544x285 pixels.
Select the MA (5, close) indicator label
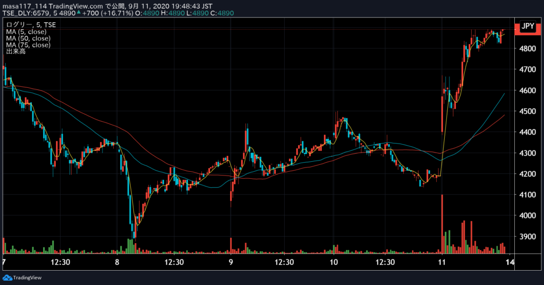[26, 31]
